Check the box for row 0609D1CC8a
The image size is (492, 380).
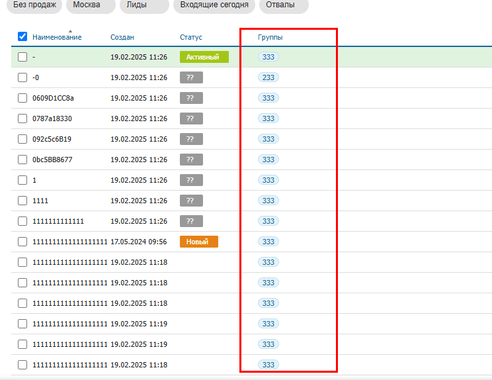click(22, 98)
